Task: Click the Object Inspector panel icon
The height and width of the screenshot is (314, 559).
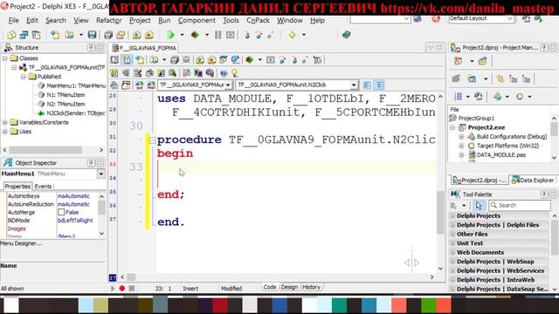Action: pos(8,163)
